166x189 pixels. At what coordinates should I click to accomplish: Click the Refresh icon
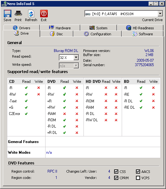(x=31, y=14)
